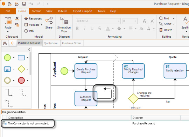Click the Save floppy disk icon
Image resolution: width=189 pixels, height=137 pixels.
(24, 4)
